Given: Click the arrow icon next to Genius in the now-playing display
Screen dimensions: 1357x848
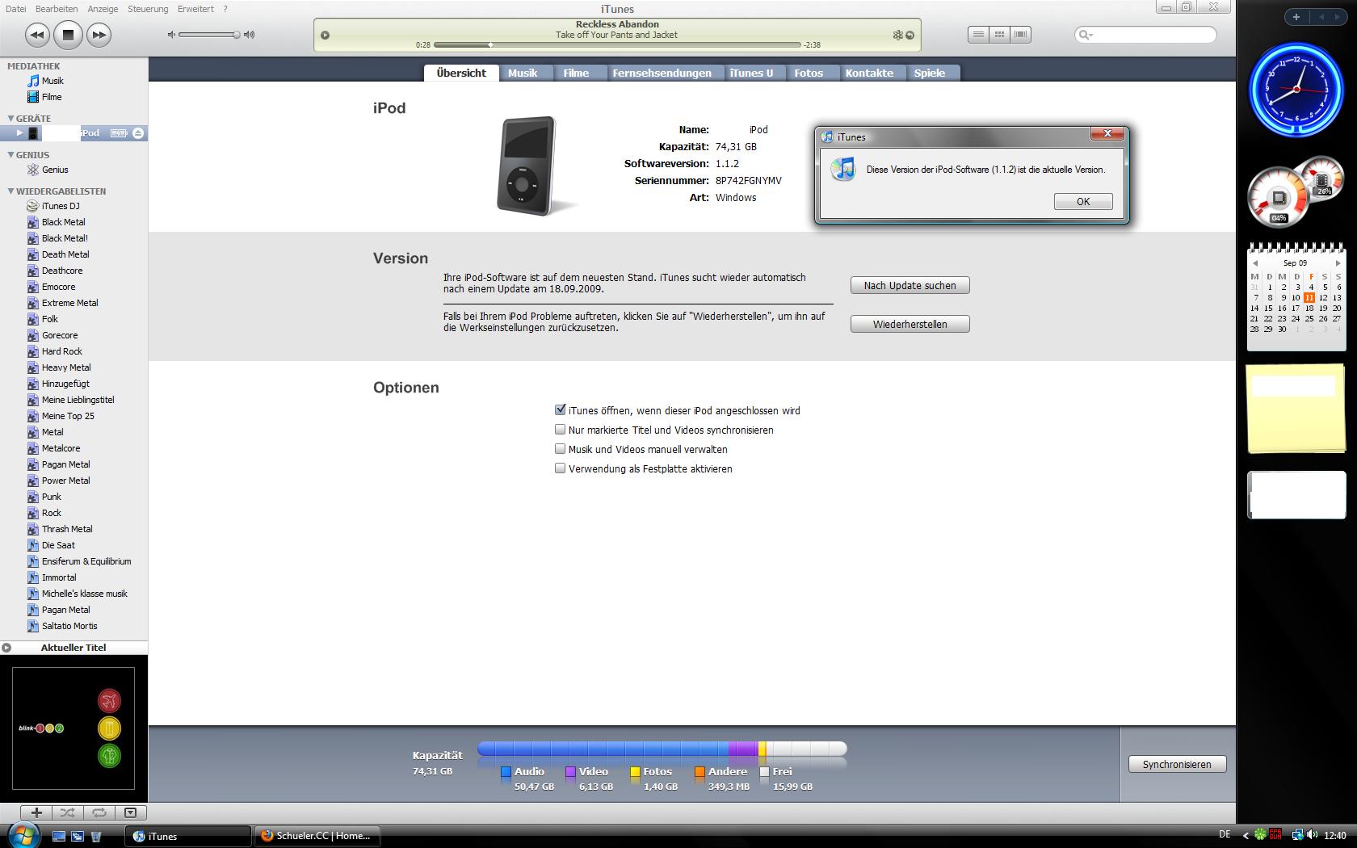Looking at the screenshot, I should 910,35.
